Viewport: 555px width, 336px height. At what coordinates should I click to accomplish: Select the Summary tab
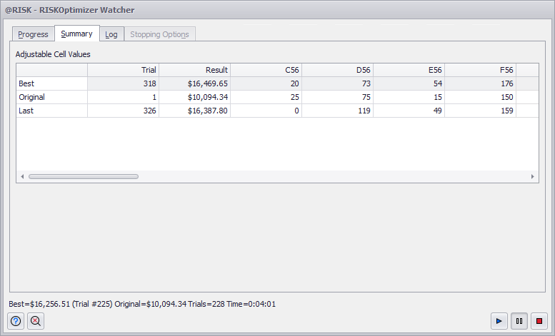coord(76,34)
